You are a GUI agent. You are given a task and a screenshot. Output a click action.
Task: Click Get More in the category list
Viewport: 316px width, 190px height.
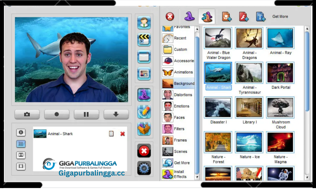pyautogui.click(x=178, y=163)
